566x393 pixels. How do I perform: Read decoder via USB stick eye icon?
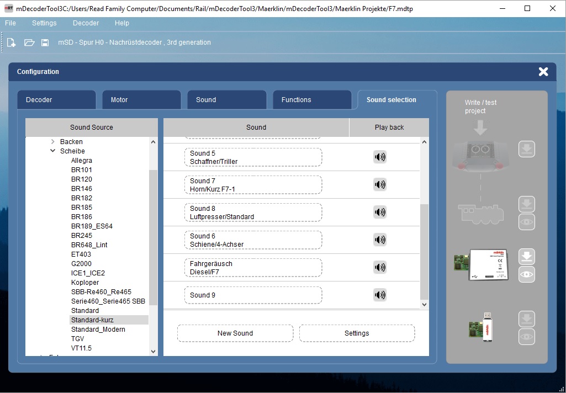pyautogui.click(x=527, y=337)
